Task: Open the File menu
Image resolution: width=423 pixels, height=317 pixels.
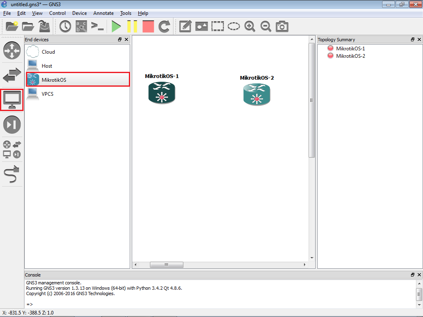Action: click(x=7, y=13)
